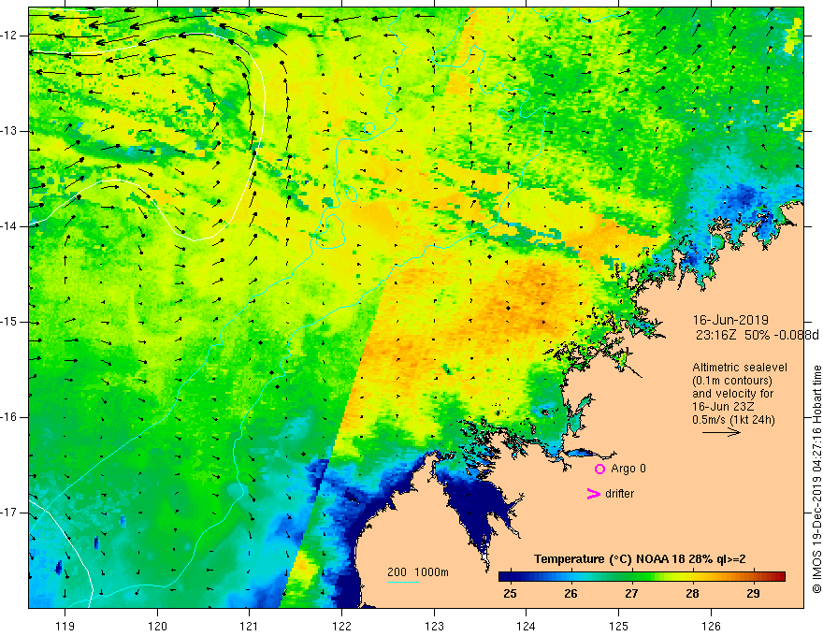Click the magenta Argo circle legend marker
The image size is (823, 636).
599,470
